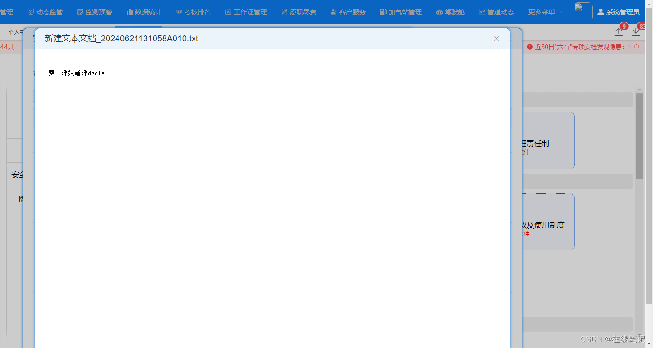Click the dialog title 新建文本文档_20240621131058A010.txt
The width and height of the screenshot is (653, 348).
[x=121, y=39]
